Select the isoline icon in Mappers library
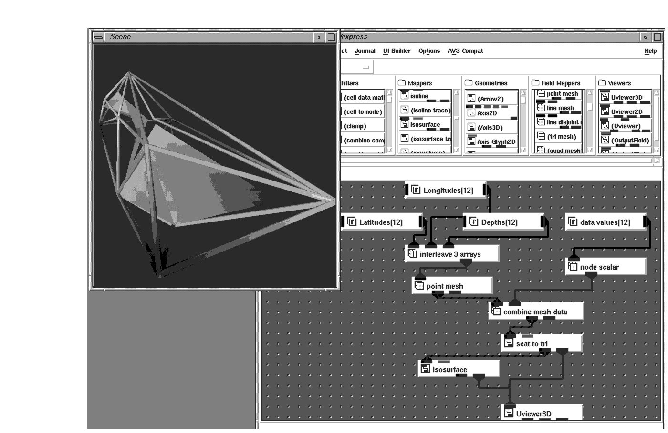Viewport: 668px width, 433px height. pos(405,96)
